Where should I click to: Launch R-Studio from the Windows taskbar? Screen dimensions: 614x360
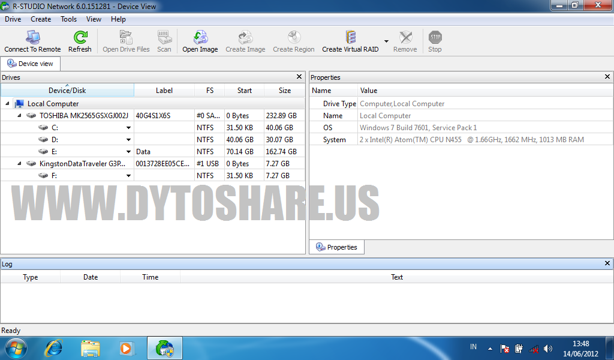click(x=164, y=347)
